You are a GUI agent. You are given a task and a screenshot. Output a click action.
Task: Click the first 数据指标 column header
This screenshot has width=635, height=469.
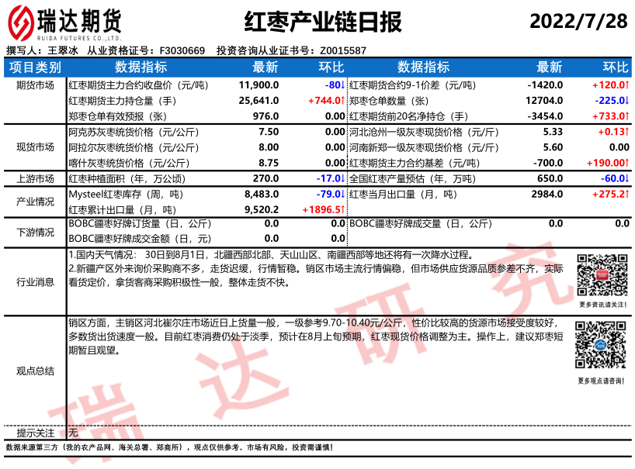click(x=141, y=67)
